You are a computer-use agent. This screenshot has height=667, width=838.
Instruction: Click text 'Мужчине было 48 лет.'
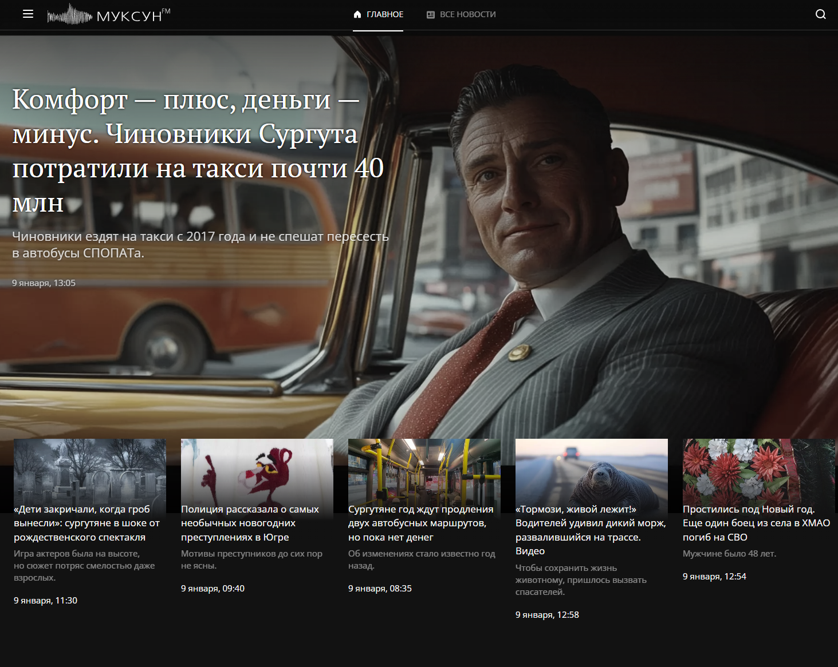pos(729,554)
